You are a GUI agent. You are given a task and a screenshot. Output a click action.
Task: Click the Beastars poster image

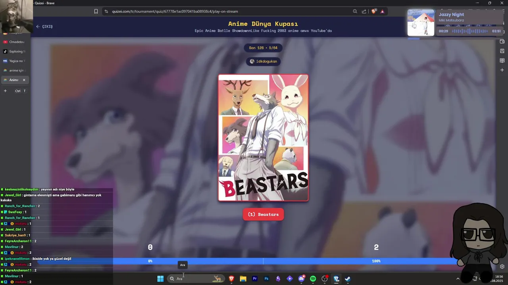tap(263, 138)
